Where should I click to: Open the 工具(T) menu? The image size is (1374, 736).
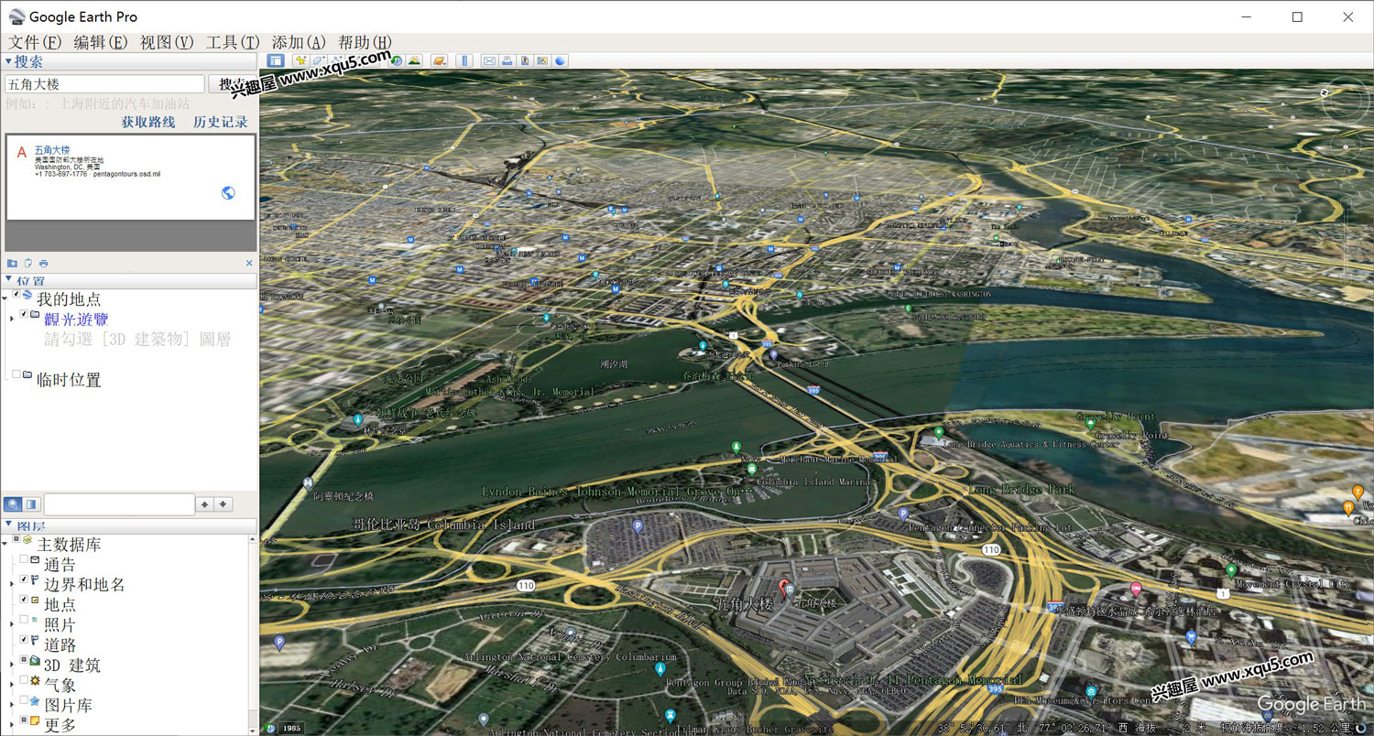point(233,42)
